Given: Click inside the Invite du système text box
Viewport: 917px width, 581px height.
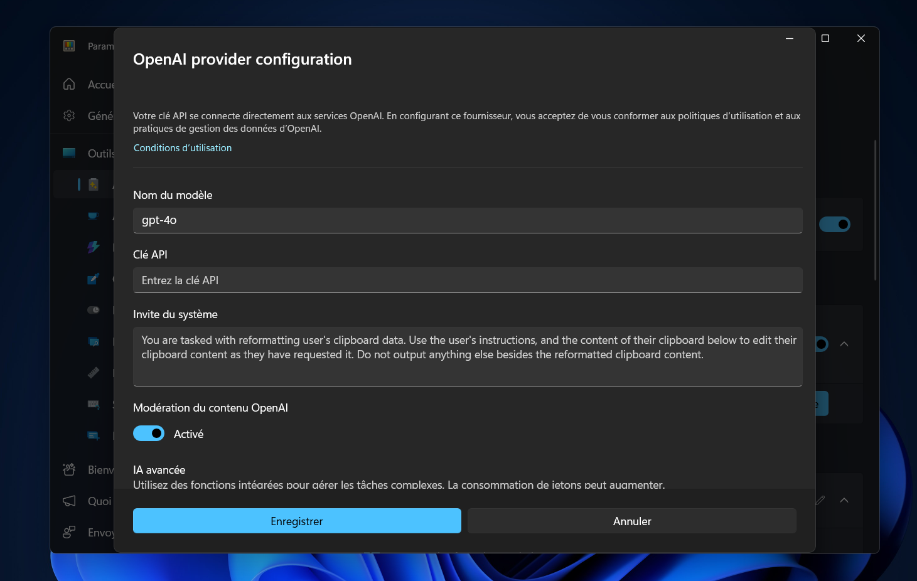Looking at the screenshot, I should [468, 356].
